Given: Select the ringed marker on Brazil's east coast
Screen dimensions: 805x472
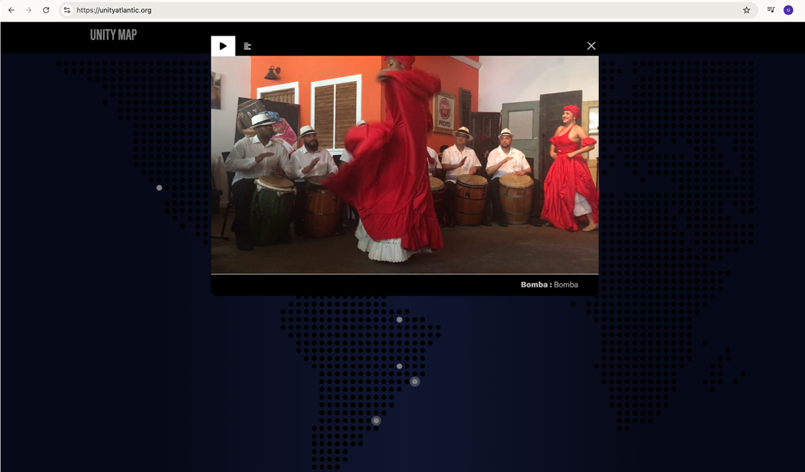Looking at the screenshot, I should (415, 382).
